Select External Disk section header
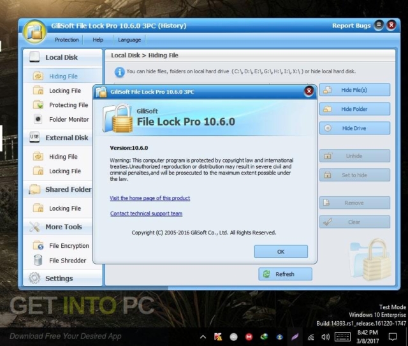 66,138
